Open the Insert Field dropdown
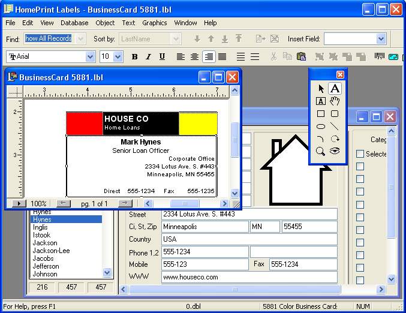406x313 pixels. [x=381, y=39]
